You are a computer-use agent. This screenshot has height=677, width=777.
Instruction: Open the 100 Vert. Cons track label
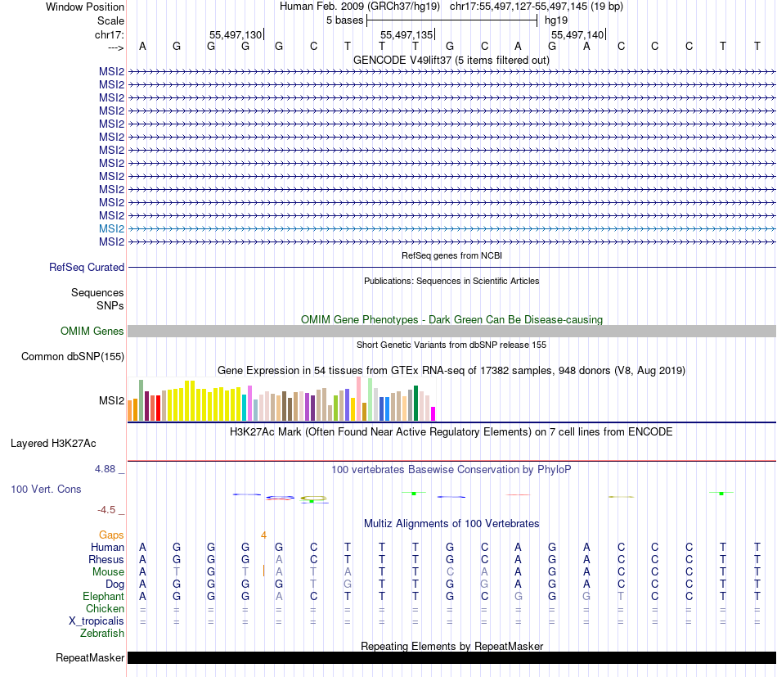(46, 489)
